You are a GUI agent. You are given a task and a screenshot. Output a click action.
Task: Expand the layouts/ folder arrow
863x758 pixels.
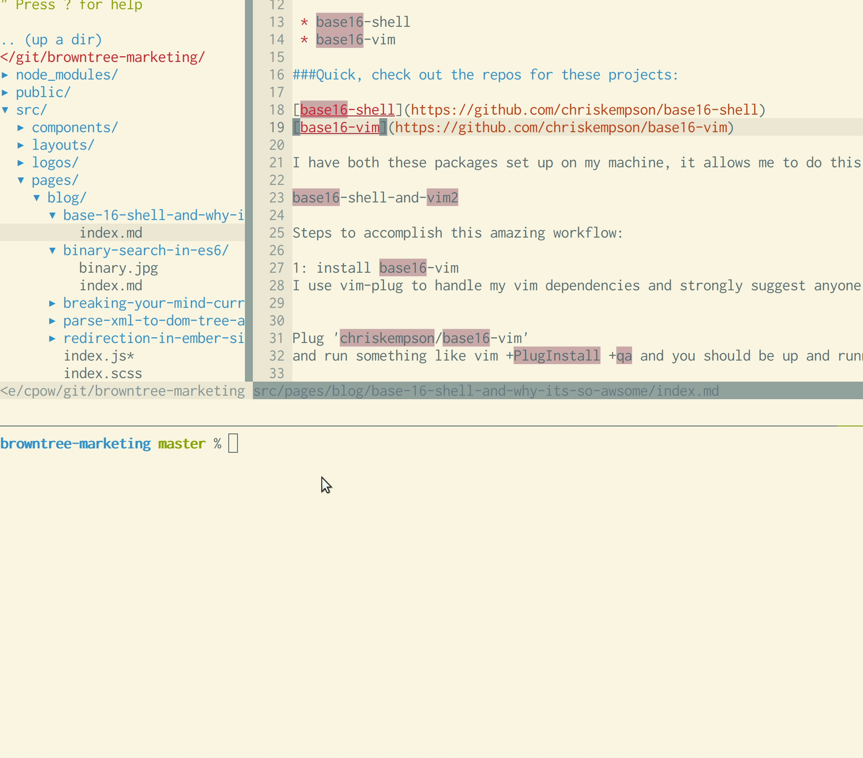point(21,145)
